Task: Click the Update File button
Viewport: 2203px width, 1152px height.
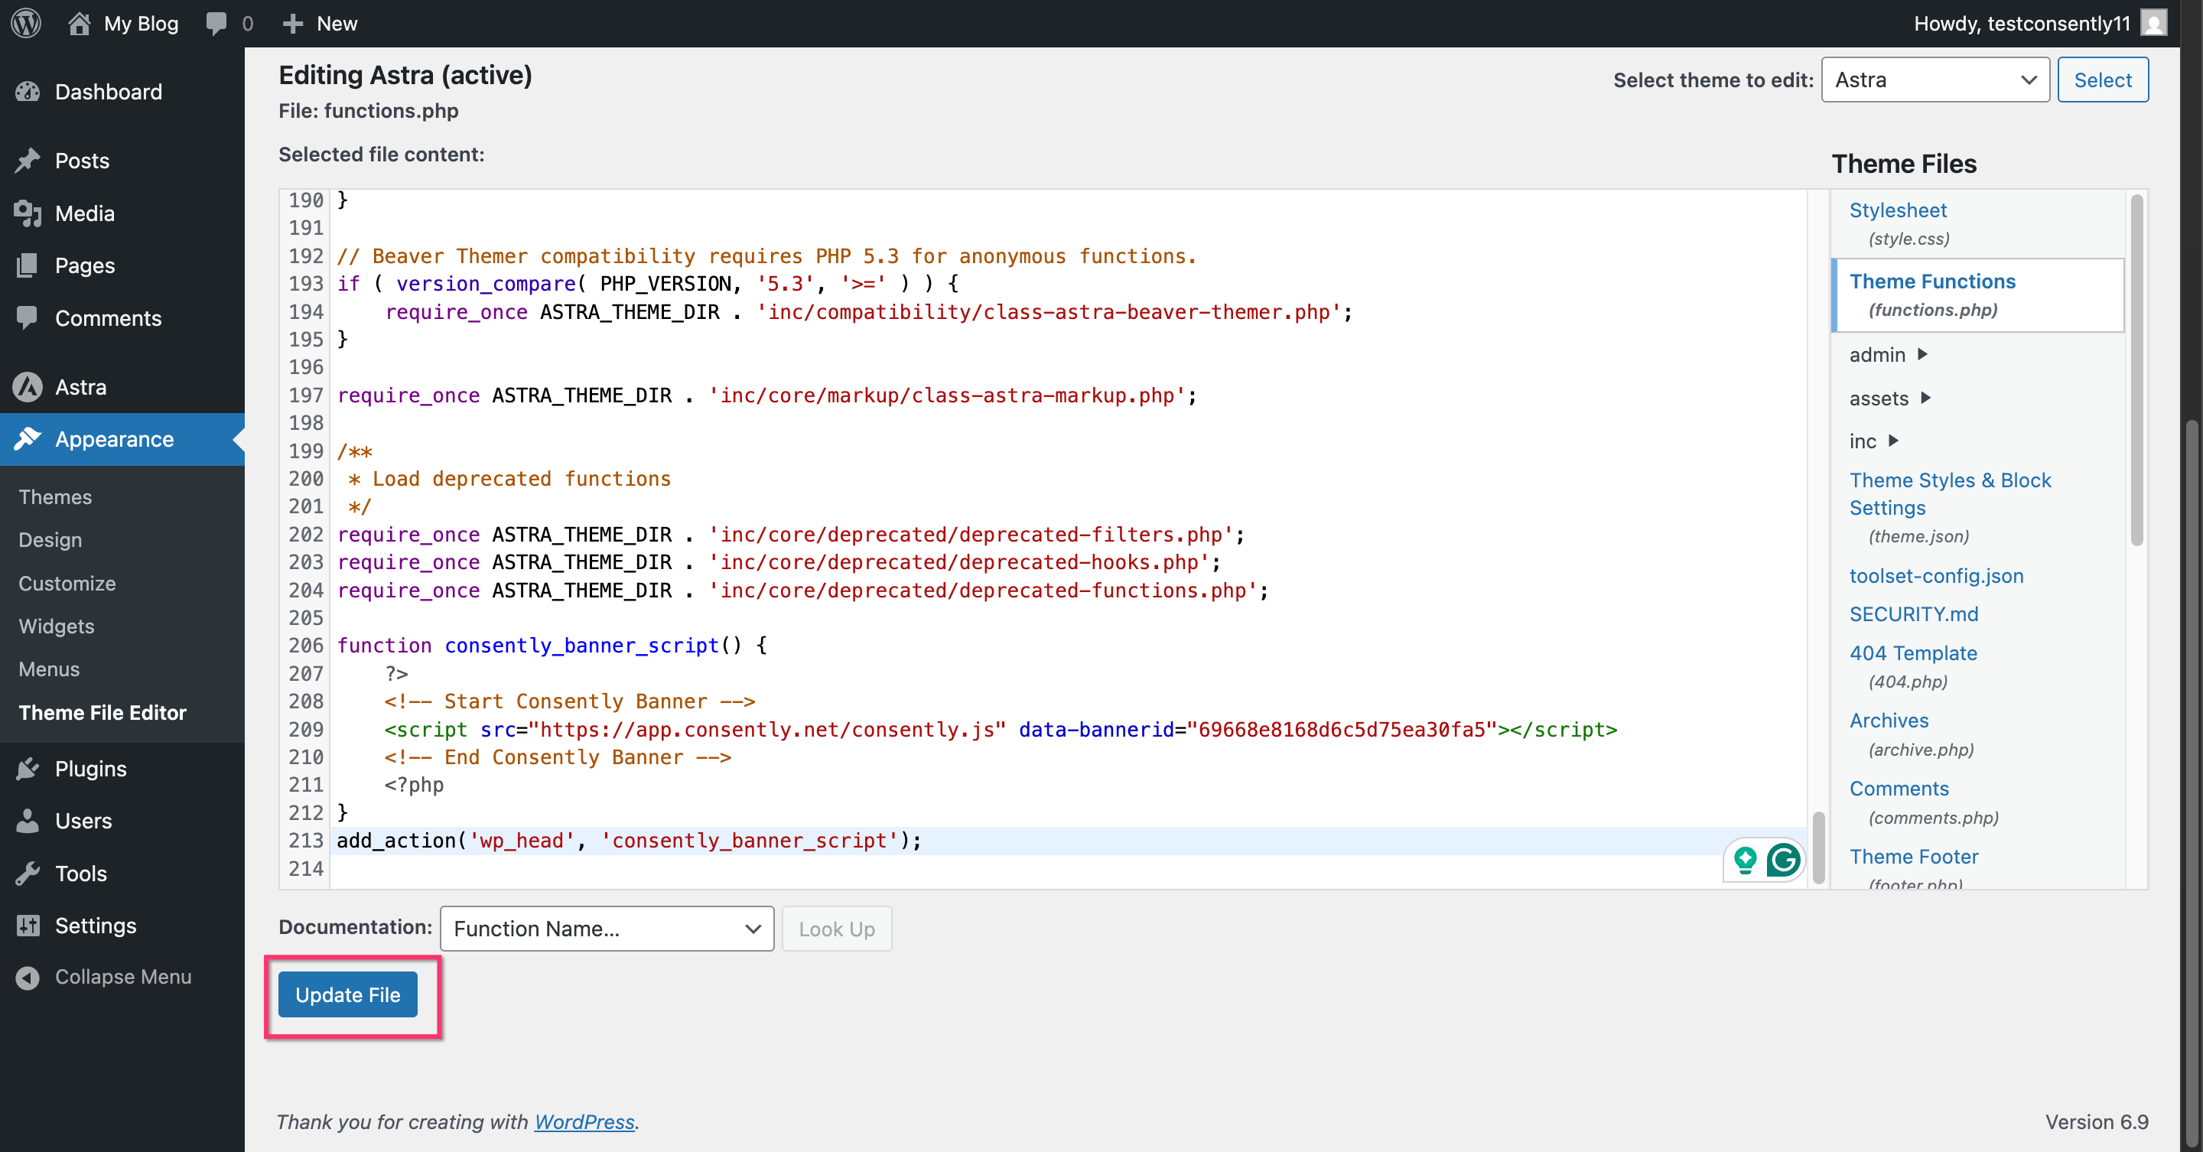Action: click(347, 994)
